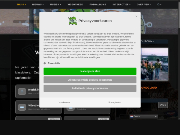Close the Privacyvoorkeuren dialog with the X
The image size is (180, 135).
coord(136,16)
